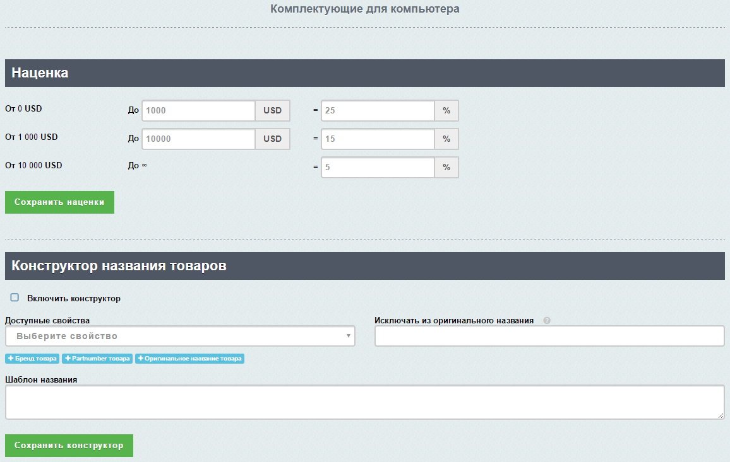This screenshot has width=730, height=462.
Task: Click the USD label next to 10000 field
Action: coord(273,139)
